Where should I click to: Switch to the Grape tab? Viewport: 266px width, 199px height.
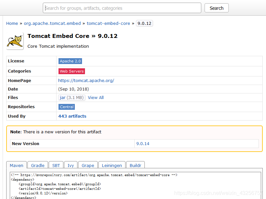pyautogui.click(x=88, y=165)
